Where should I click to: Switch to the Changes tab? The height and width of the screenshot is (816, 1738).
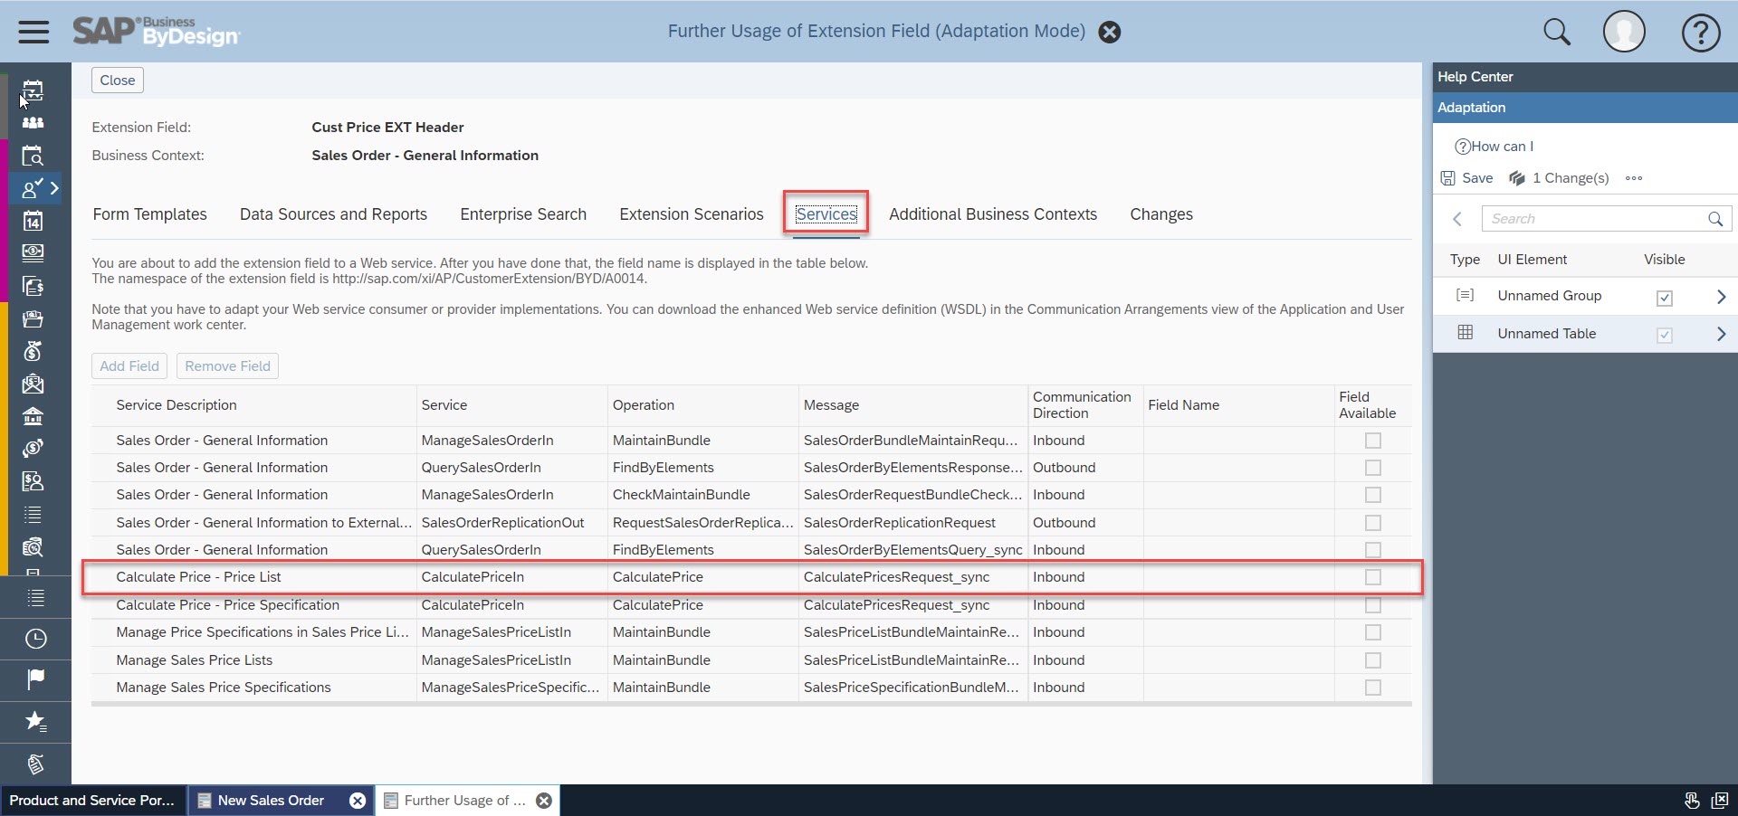pyautogui.click(x=1160, y=214)
